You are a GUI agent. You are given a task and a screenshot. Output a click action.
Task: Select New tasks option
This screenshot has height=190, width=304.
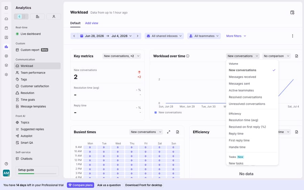coord(252,163)
